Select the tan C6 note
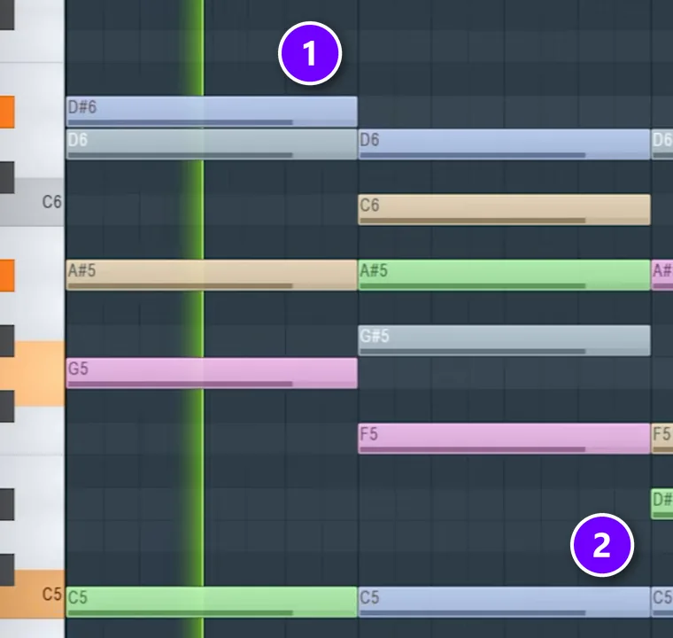 tap(504, 210)
